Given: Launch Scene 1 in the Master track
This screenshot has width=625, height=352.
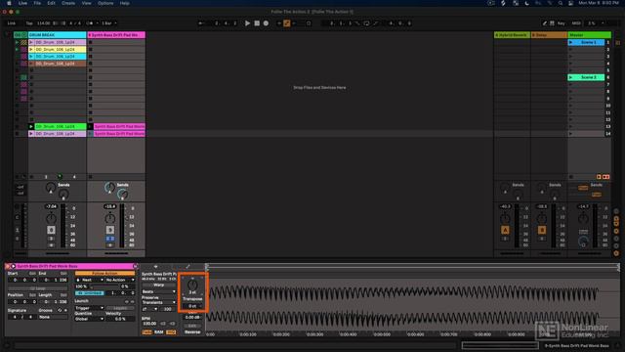Looking at the screenshot, I should [570, 42].
